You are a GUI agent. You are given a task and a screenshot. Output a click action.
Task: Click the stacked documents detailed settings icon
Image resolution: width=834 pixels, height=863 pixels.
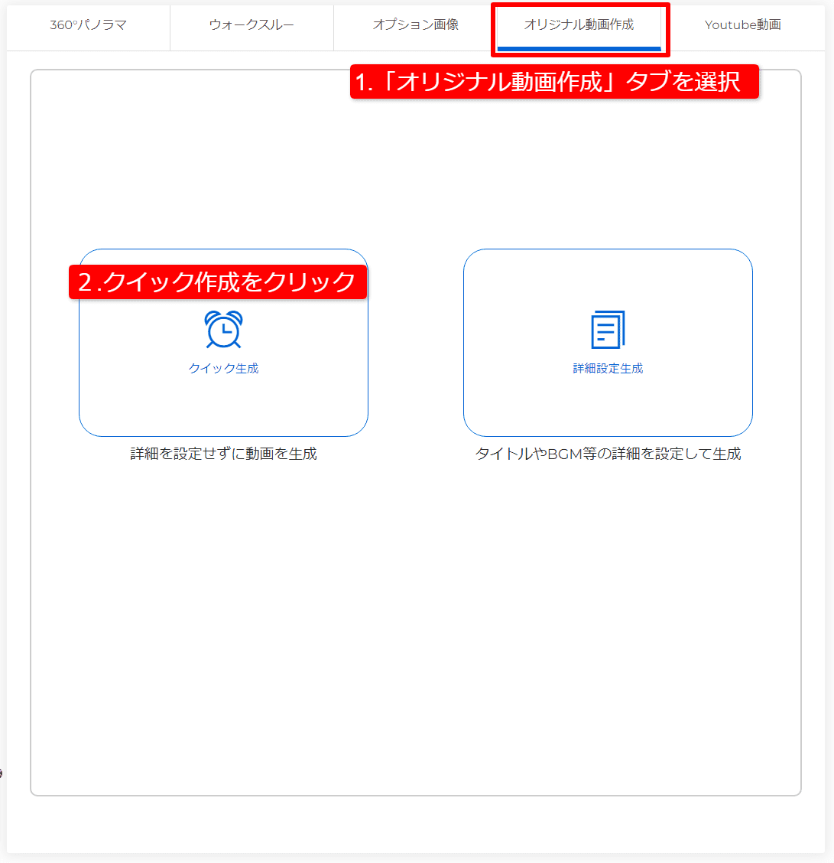click(608, 330)
